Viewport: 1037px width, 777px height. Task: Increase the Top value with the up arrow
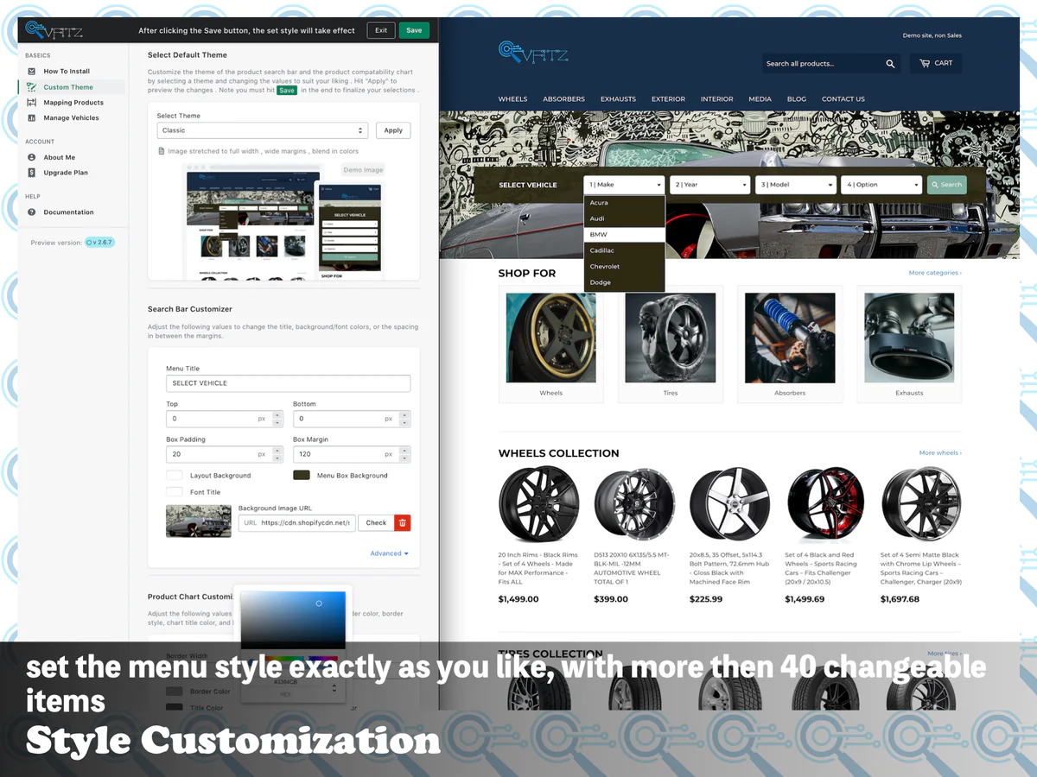tap(277, 414)
